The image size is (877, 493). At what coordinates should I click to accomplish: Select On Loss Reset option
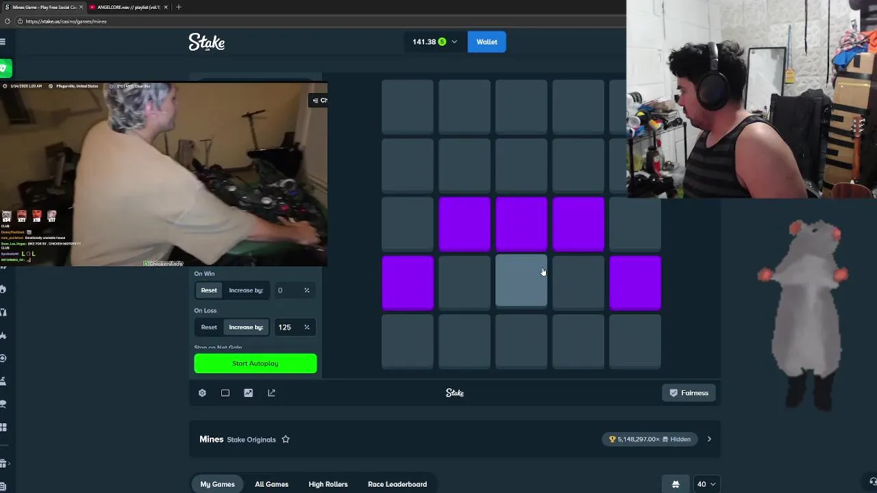[209, 327]
